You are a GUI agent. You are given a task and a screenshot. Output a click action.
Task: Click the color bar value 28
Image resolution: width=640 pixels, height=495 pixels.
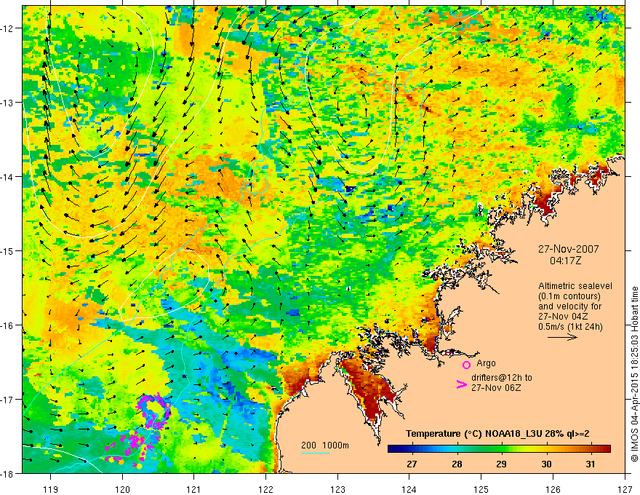click(457, 464)
